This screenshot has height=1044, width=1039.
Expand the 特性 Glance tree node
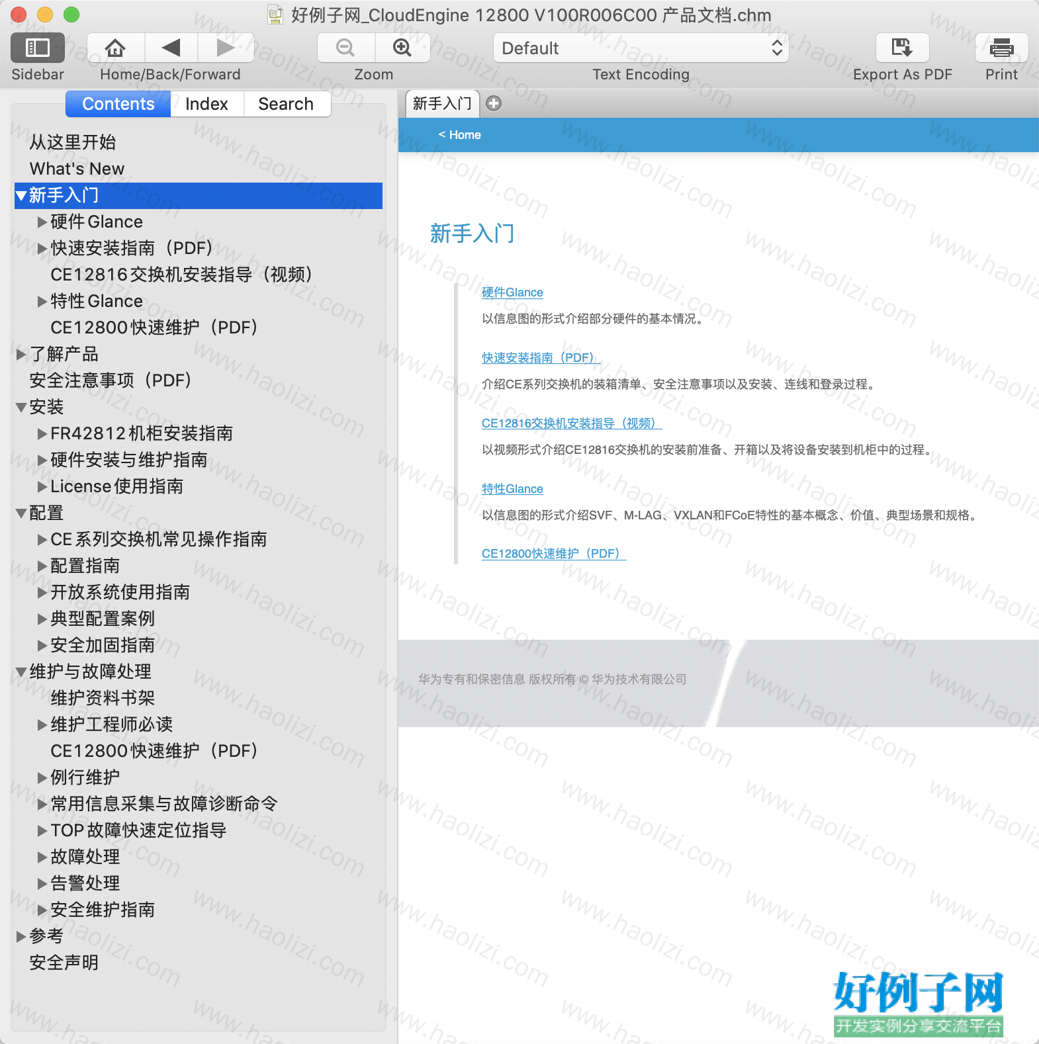click(x=42, y=301)
